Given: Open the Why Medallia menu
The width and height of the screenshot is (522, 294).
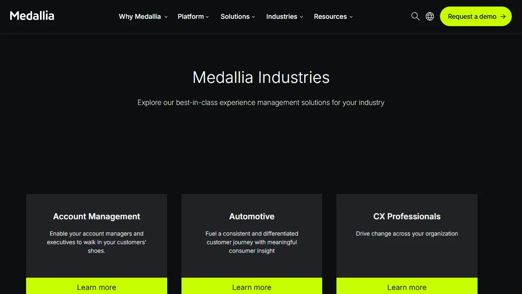Looking at the screenshot, I should coord(140,16).
